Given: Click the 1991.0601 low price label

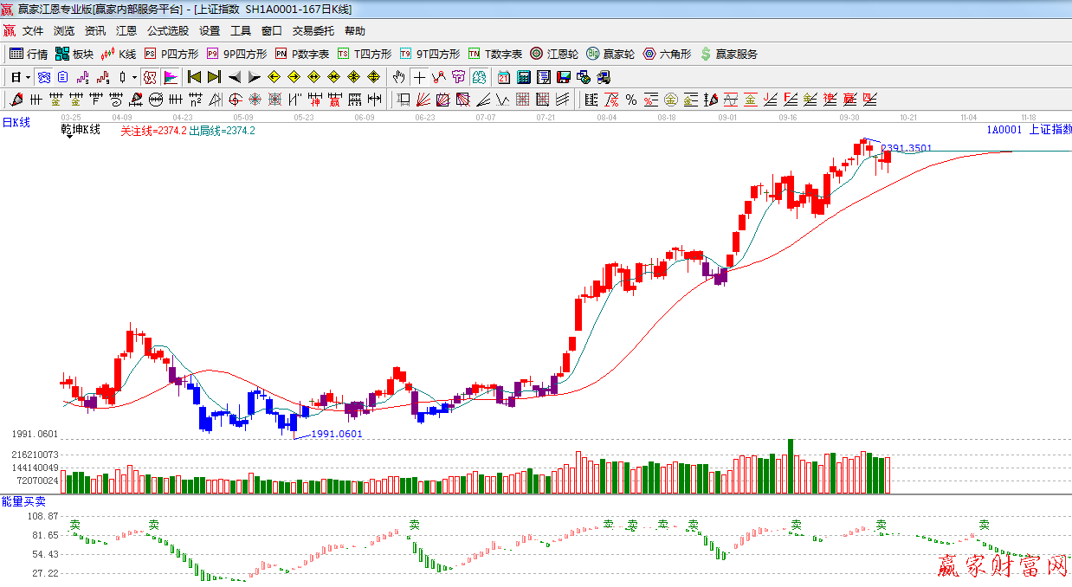Looking at the screenshot, I should pyautogui.click(x=336, y=434).
